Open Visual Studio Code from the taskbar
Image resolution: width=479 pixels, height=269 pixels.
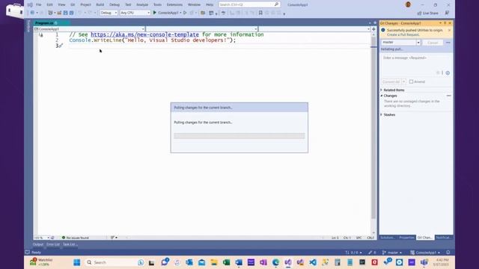[x=313, y=262]
